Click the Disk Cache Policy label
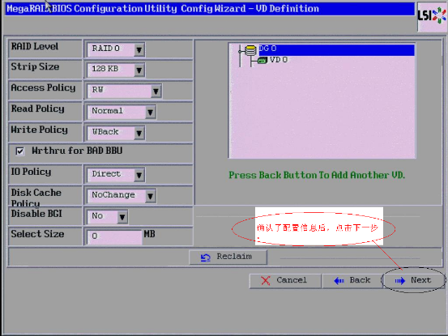The height and width of the screenshot is (336, 448). (36, 198)
